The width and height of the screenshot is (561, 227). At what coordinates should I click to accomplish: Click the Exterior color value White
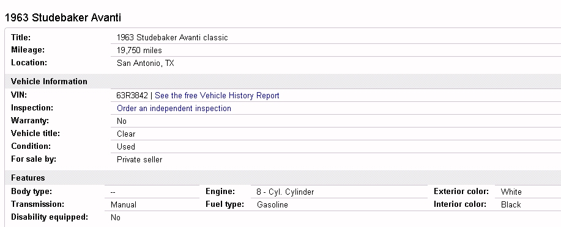[511, 192]
